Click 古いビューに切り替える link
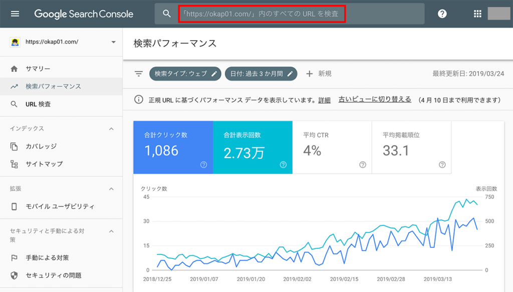This screenshot has height=292, width=513. click(375, 99)
